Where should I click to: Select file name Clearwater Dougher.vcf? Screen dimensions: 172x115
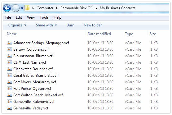click(x=33, y=69)
